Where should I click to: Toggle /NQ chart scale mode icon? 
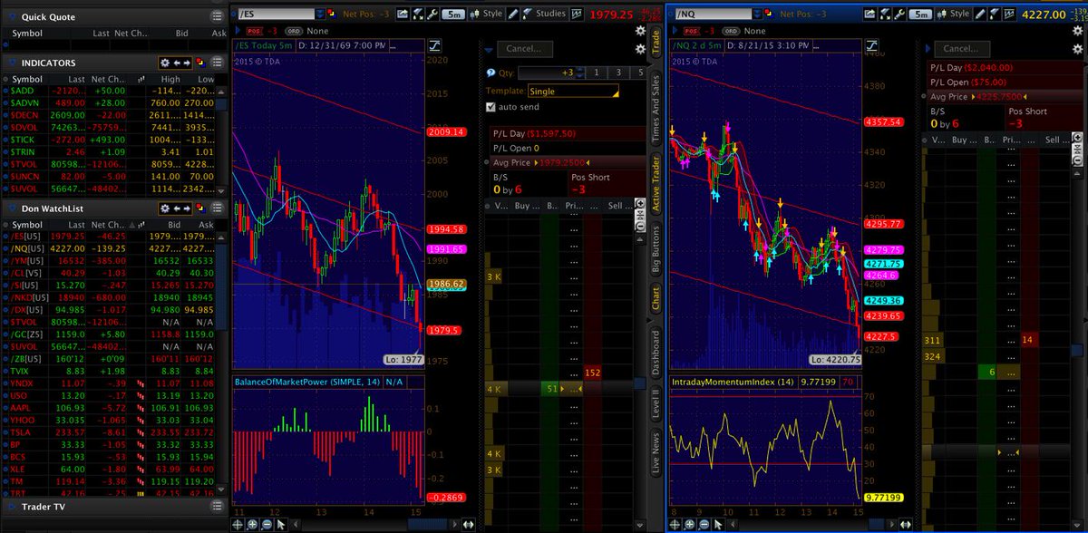coord(872,45)
